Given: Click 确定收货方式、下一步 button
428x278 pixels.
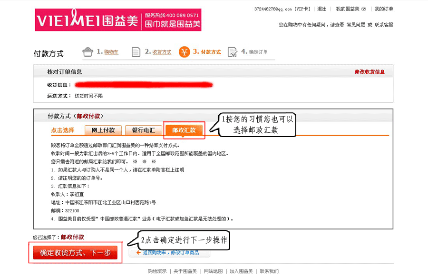Looking at the screenshot, I should [x=75, y=253].
